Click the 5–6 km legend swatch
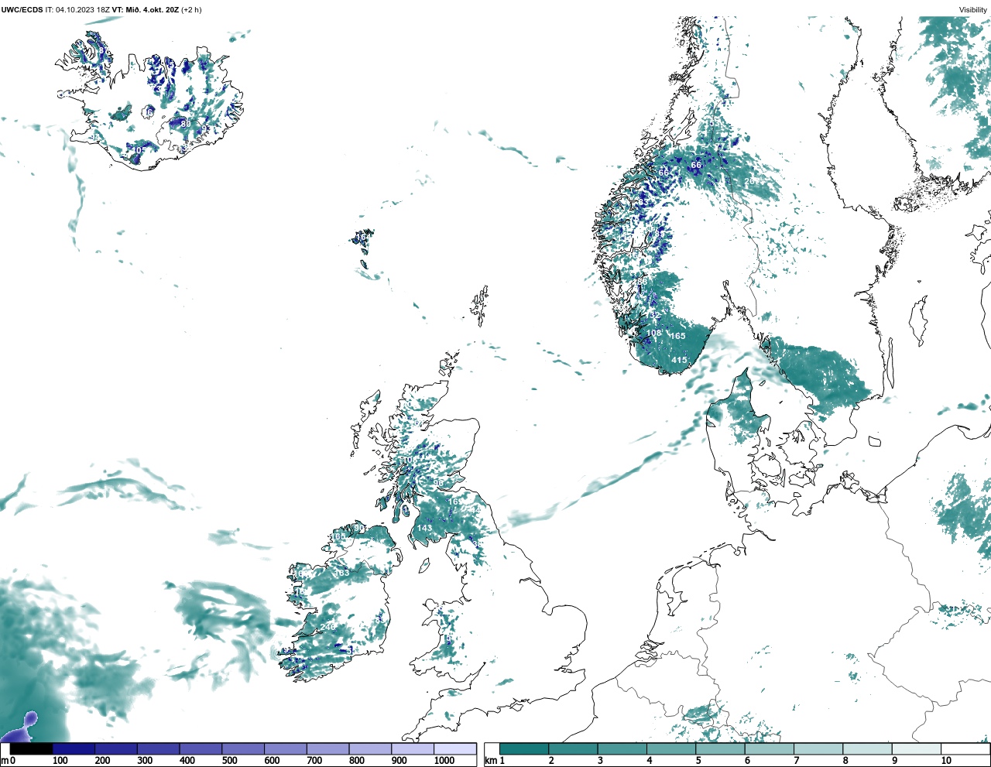Image resolution: width=991 pixels, height=767 pixels. coord(721,749)
